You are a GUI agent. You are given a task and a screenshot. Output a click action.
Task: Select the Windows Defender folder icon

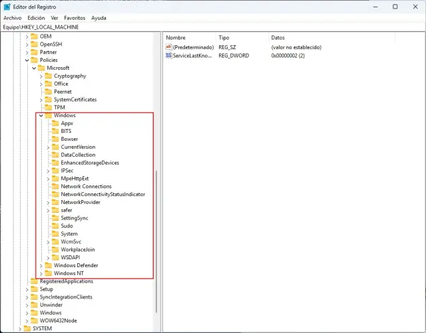(x=49, y=265)
